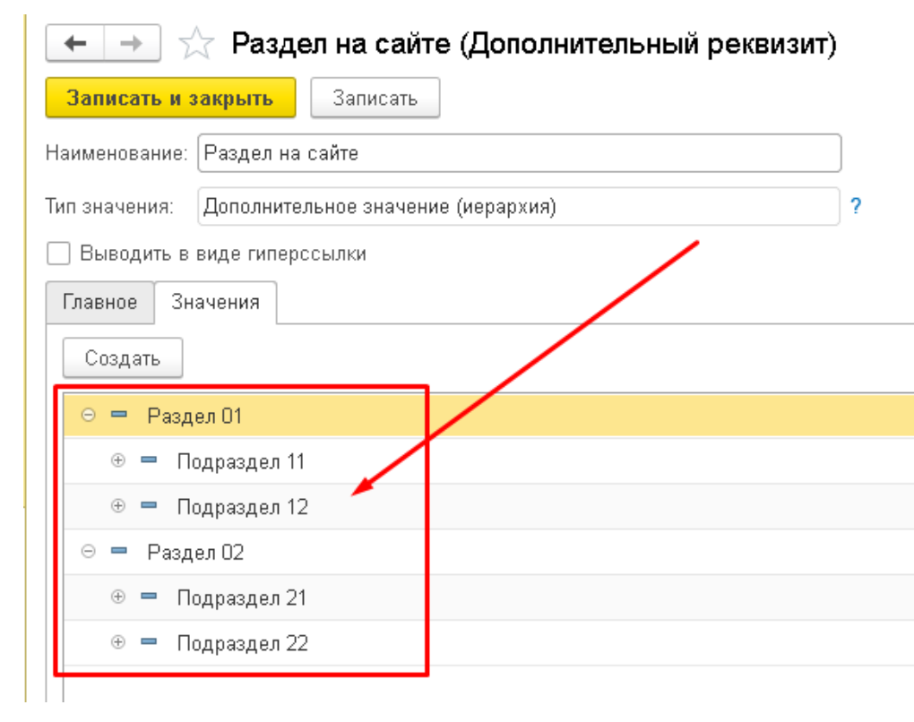Viewport: 914px width, 722px height.
Task: Expand the Подраздел 12 node
Action: click(118, 506)
